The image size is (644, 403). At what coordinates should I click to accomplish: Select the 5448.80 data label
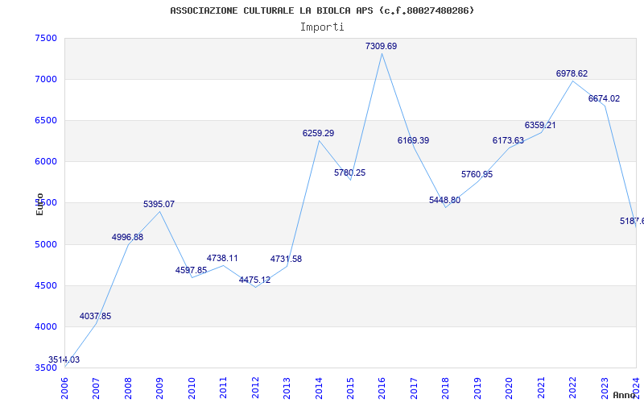[x=445, y=200]
